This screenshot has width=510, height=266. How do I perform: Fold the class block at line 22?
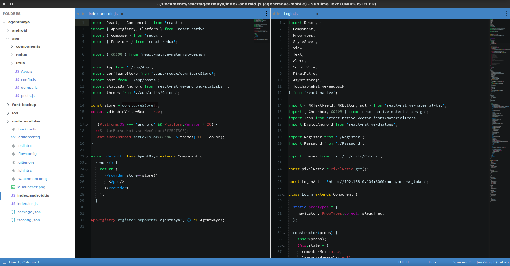[86, 157]
